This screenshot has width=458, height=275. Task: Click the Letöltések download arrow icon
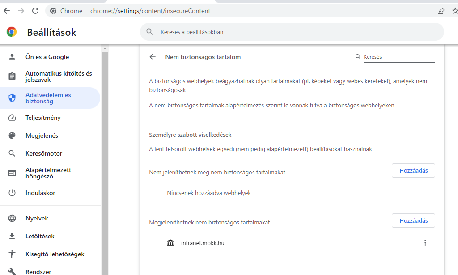[x=11, y=236]
